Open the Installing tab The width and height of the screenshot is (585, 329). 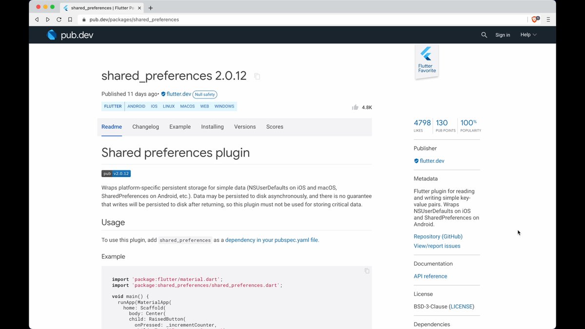click(212, 127)
